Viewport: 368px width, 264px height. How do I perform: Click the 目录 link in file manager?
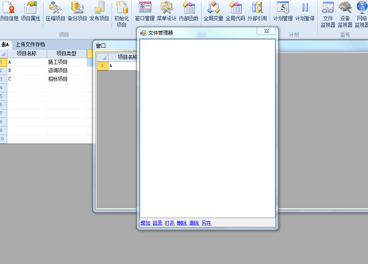click(x=158, y=223)
